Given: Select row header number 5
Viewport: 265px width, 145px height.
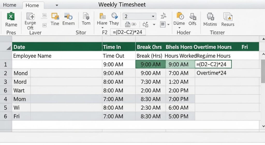Looking at the screenshot, I should 6,108.
